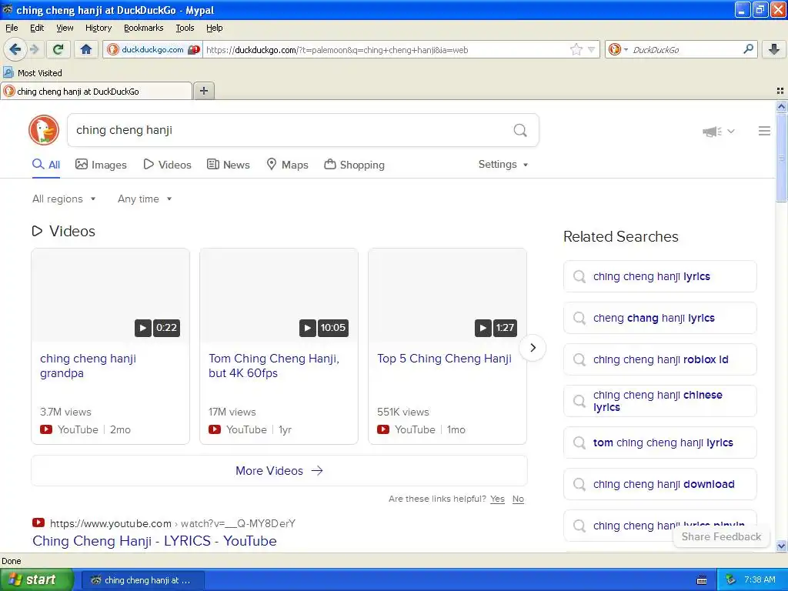This screenshot has width=788, height=591.
Task: Open the search engine selector dropdown
Action: click(618, 49)
